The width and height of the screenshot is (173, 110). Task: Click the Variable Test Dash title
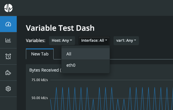point(60,28)
